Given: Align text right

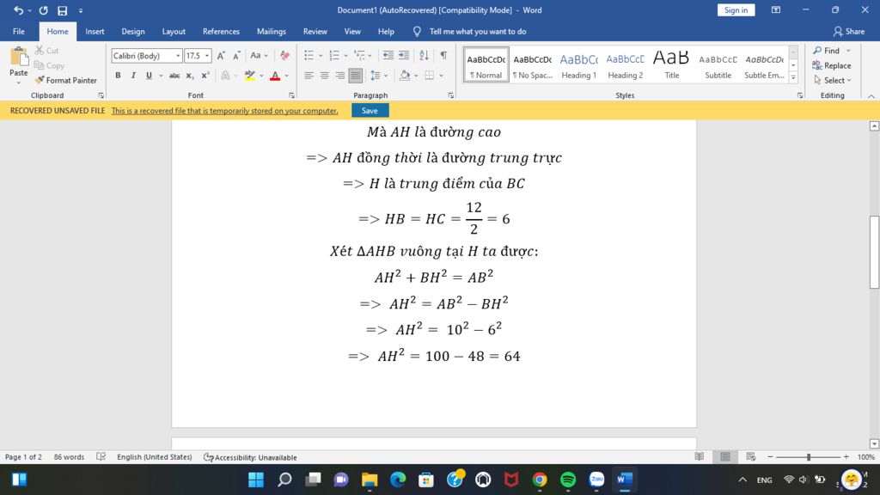Looking at the screenshot, I should [340, 76].
